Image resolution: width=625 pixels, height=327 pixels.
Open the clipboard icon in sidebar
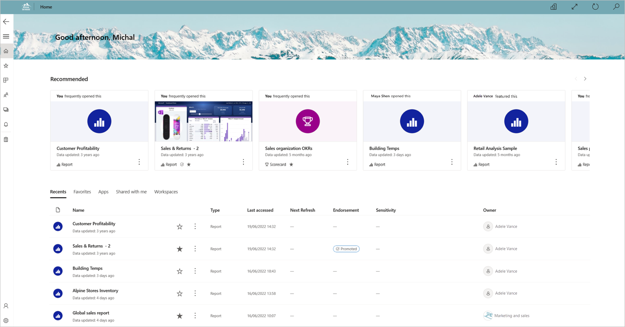(x=6, y=140)
